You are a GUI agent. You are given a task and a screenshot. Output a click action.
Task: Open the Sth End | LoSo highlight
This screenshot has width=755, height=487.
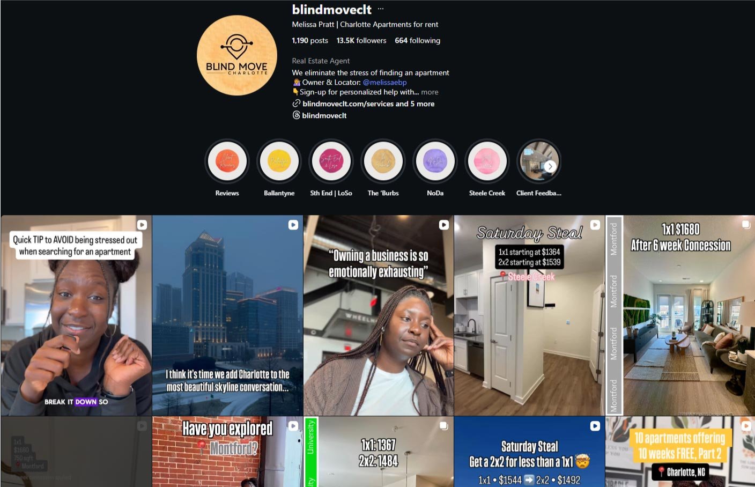(331, 161)
